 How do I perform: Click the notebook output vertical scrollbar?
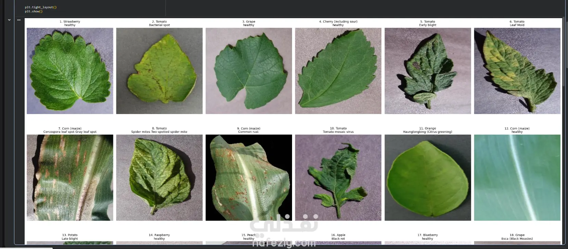(564, 51)
